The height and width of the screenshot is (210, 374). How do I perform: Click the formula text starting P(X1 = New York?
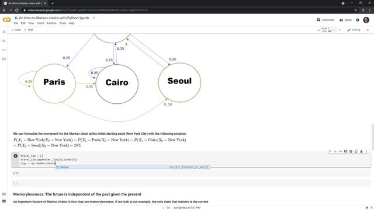pos(100,142)
